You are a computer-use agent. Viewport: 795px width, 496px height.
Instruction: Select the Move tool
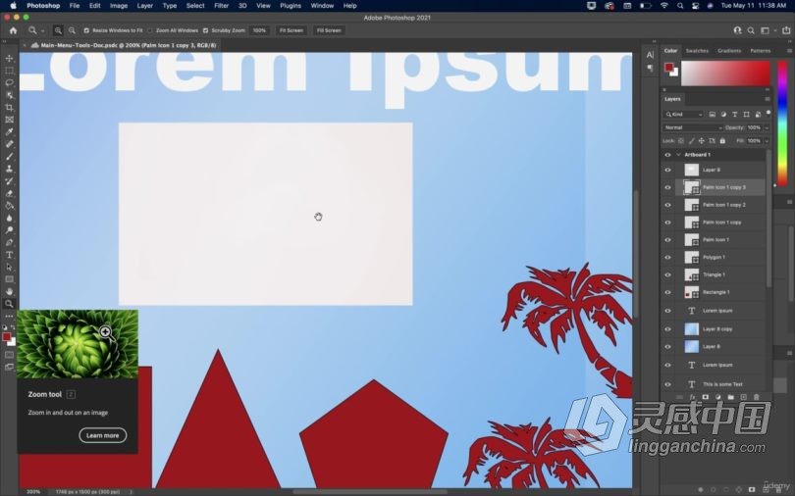point(9,58)
